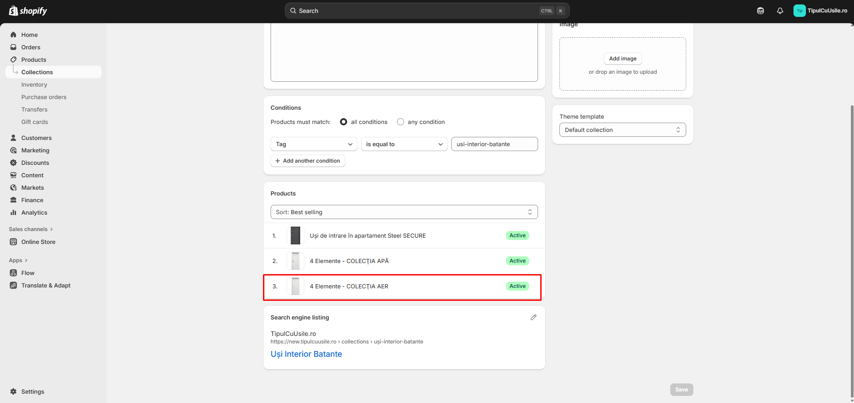Click the tag value input field
Viewport: 854px width, 403px height.
point(494,144)
